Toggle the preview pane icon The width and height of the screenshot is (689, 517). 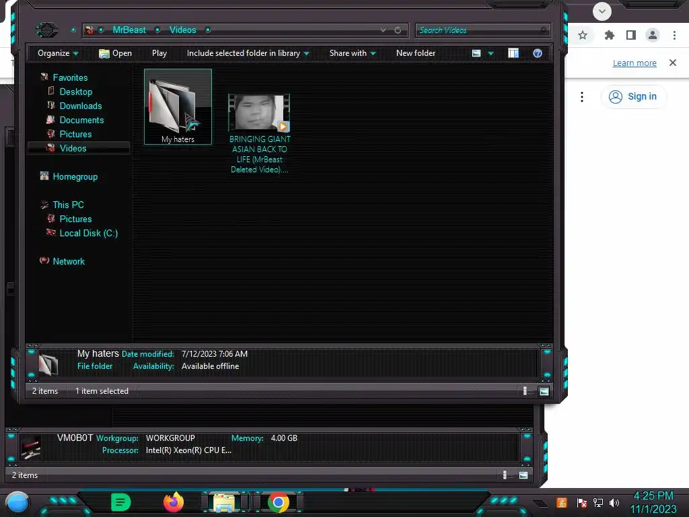coord(513,53)
